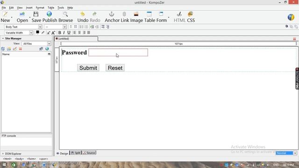Open the Table menu
299x168 pixels.
[51, 7]
